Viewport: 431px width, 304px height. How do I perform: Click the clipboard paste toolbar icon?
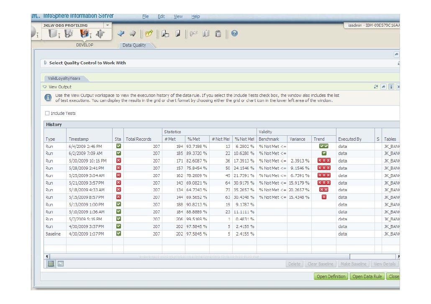point(218,34)
